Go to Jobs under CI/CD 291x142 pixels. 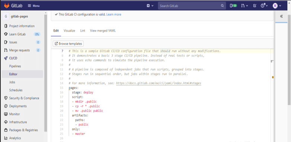[x=12, y=82]
